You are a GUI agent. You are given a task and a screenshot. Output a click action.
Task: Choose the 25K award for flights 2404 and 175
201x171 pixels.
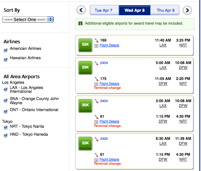85,68
